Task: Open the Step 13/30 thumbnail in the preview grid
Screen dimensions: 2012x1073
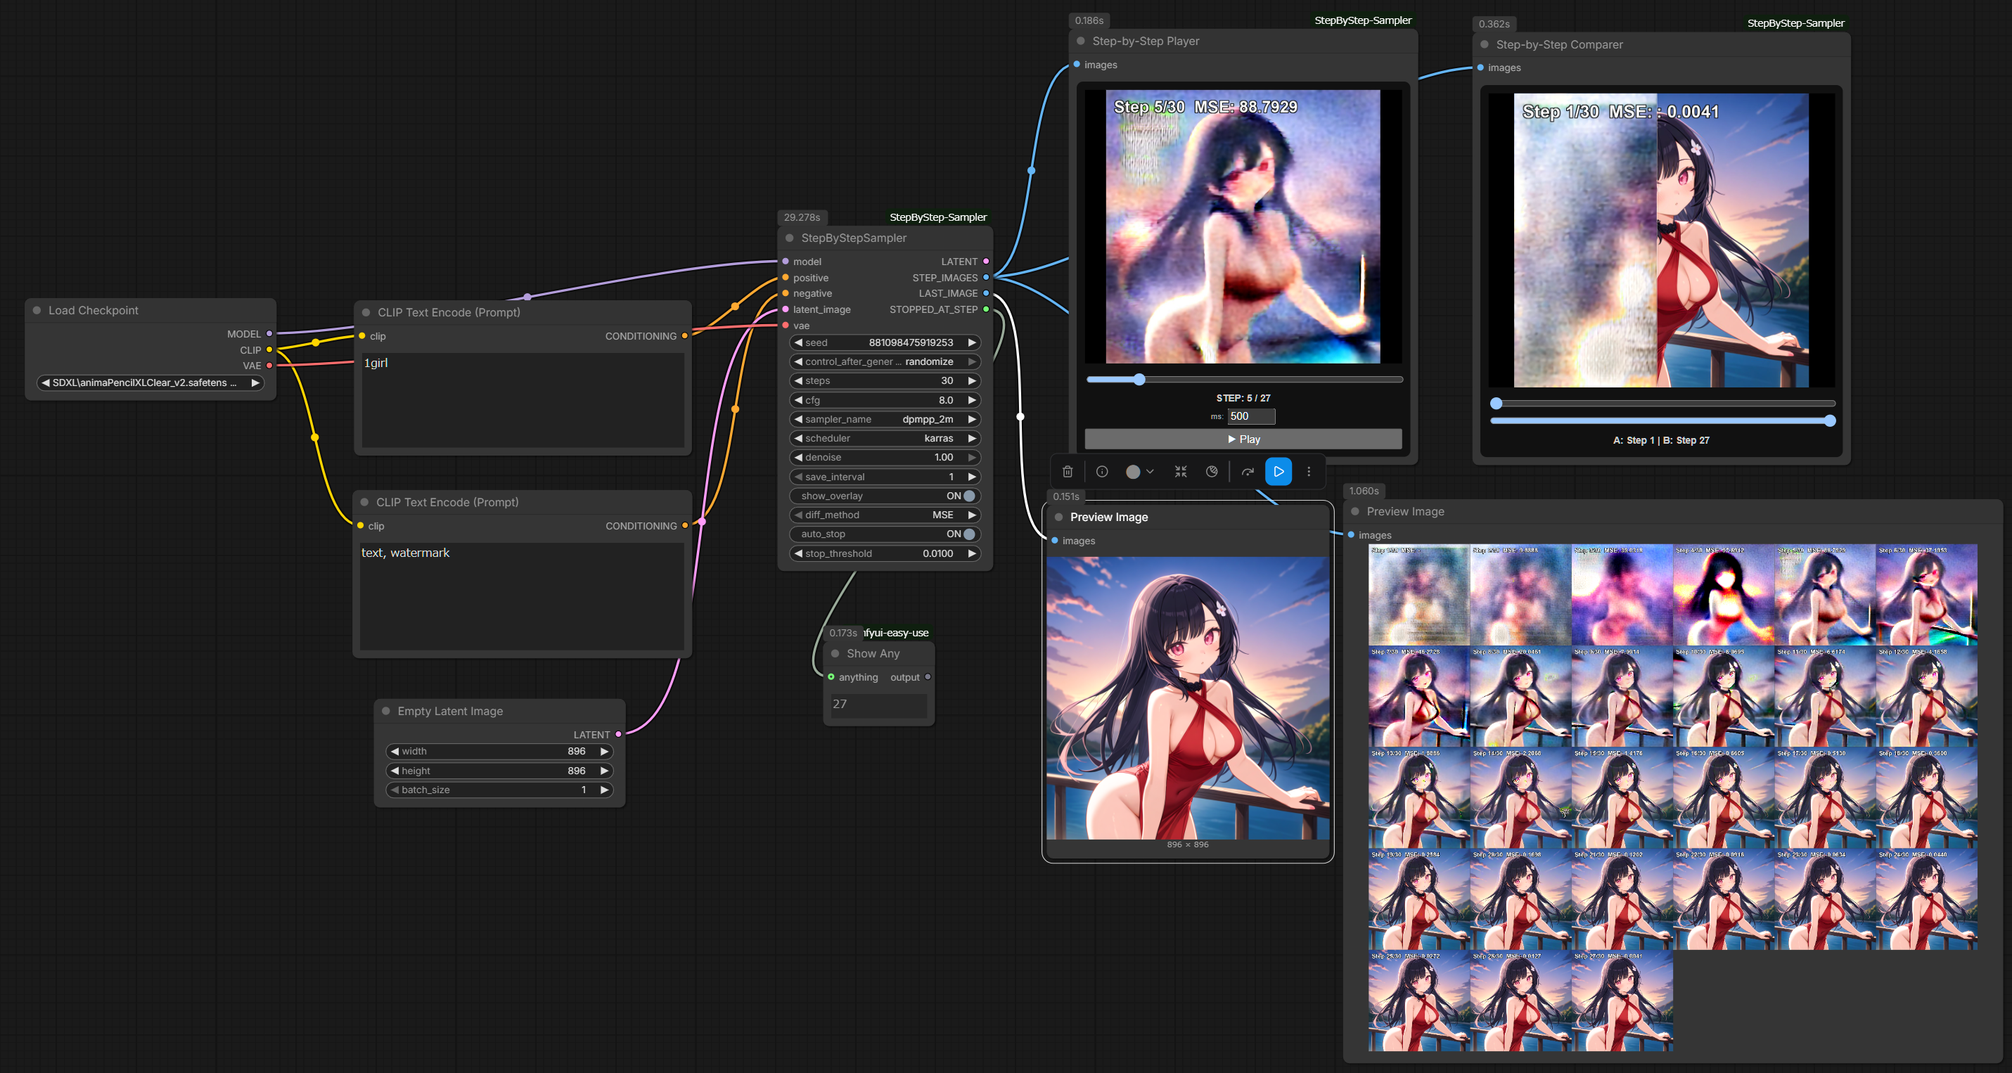Action: (1419, 798)
